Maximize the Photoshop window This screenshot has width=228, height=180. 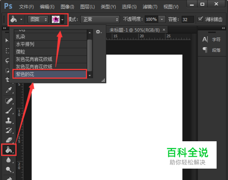click(202, 4)
